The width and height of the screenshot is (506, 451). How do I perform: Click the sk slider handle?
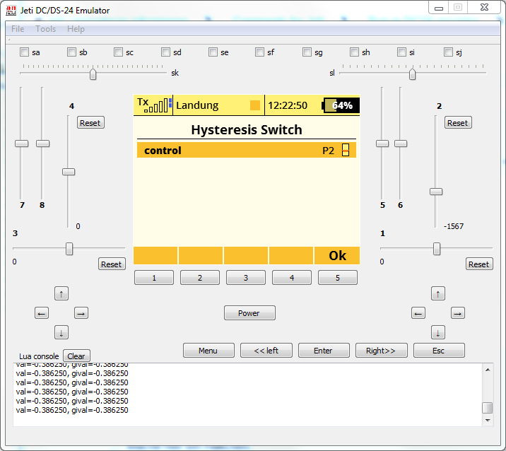click(x=93, y=74)
